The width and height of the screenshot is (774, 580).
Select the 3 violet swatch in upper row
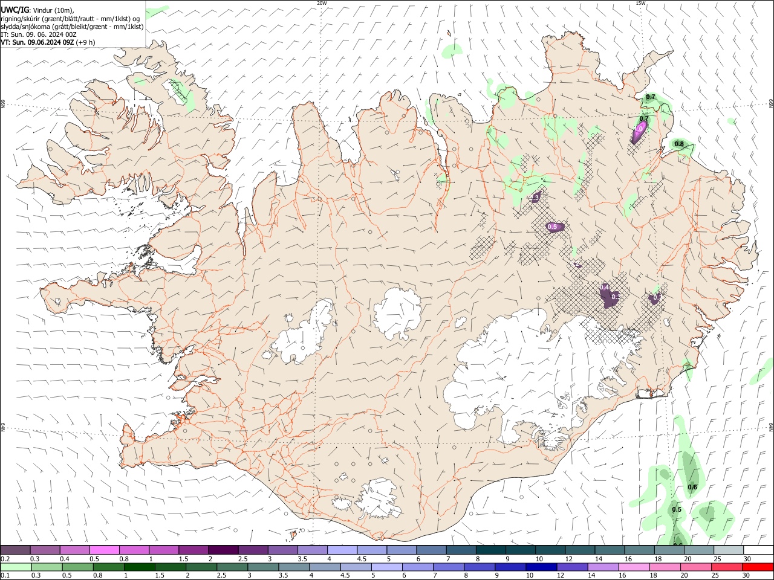tap(283, 550)
